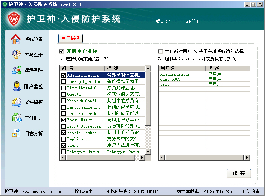Viewport: 265px width, 196px height.
Task: Check the Replicator group checkbox
Action: 64,139
